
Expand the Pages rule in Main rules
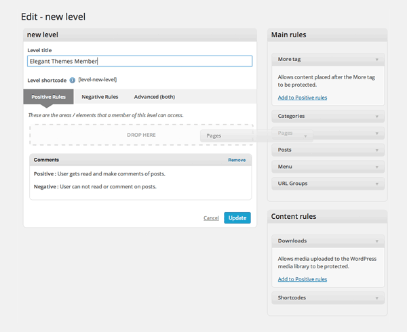pyautogui.click(x=377, y=133)
